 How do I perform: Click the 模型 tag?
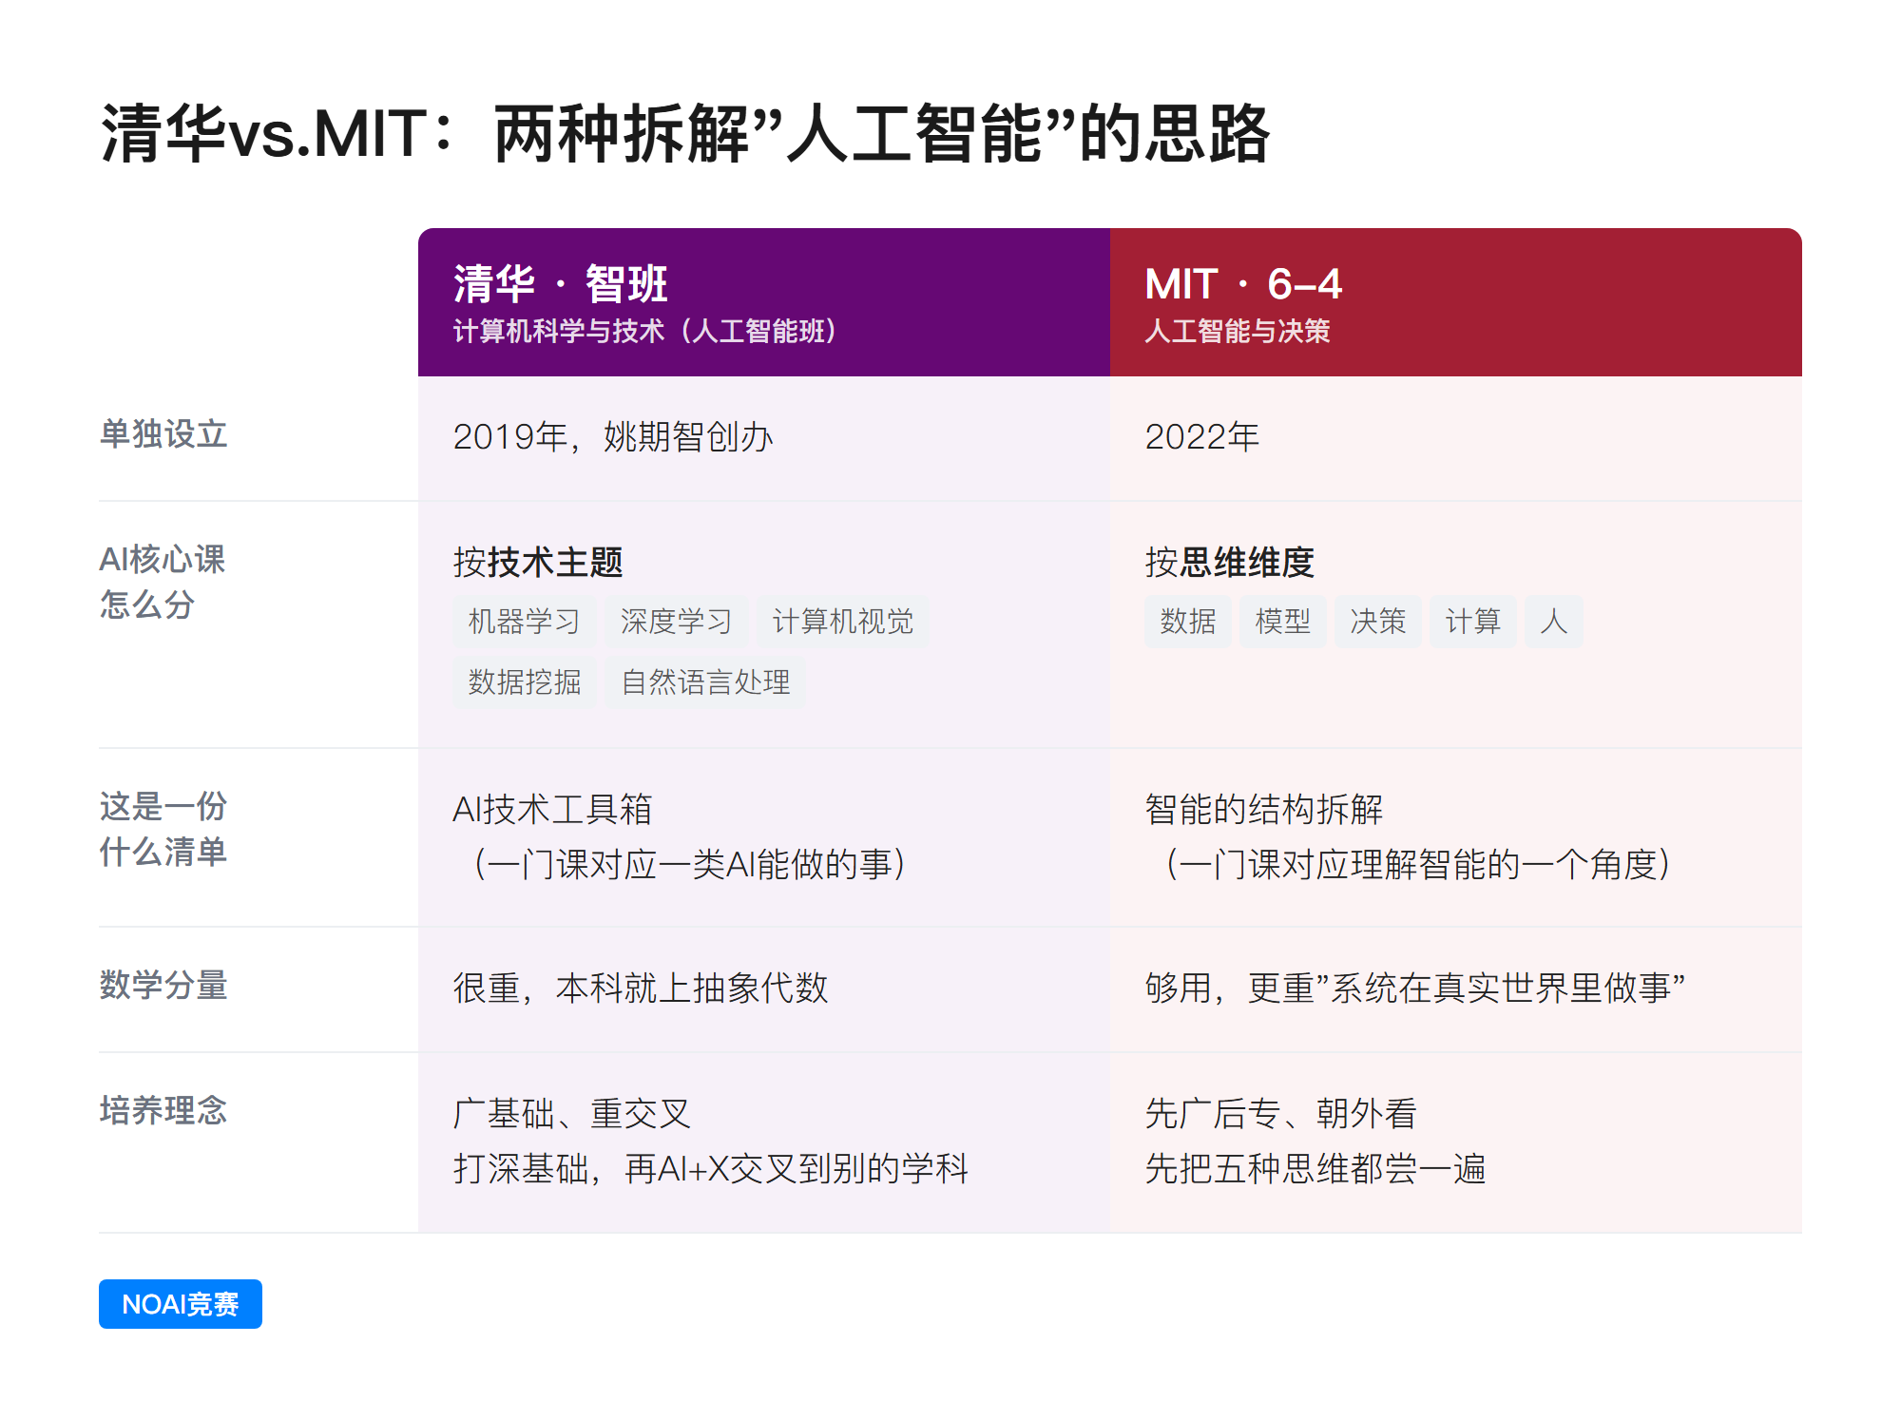(x=1283, y=622)
